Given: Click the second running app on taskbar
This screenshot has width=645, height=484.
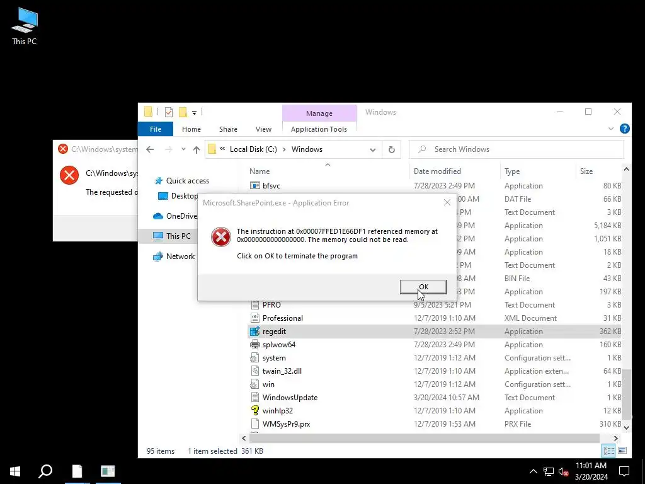Looking at the screenshot, I should point(108,471).
